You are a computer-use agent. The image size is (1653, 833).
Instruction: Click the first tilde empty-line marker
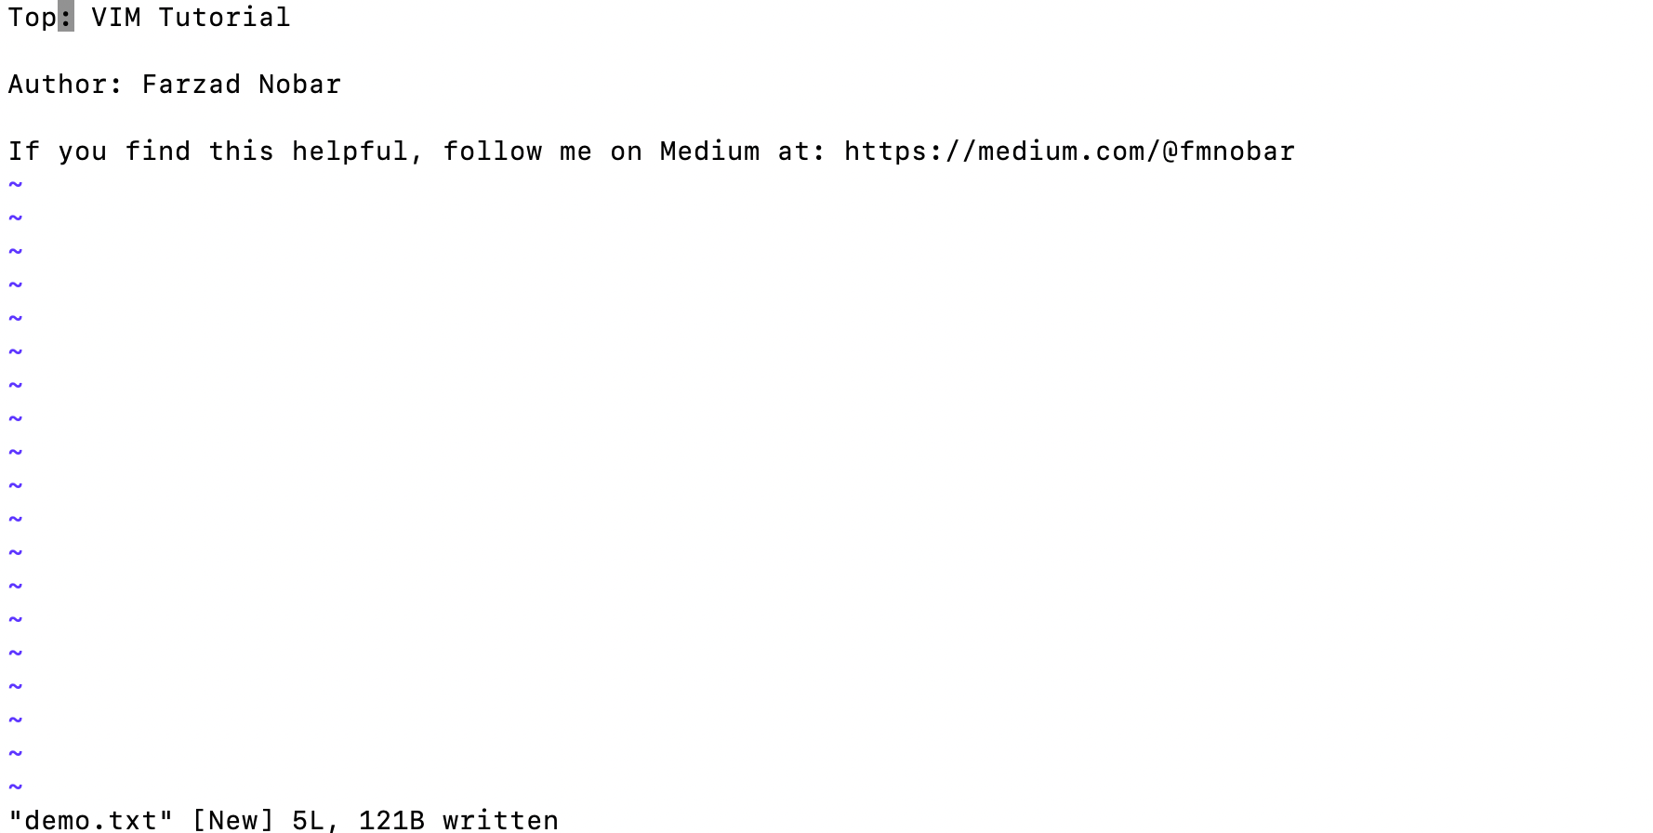(15, 184)
